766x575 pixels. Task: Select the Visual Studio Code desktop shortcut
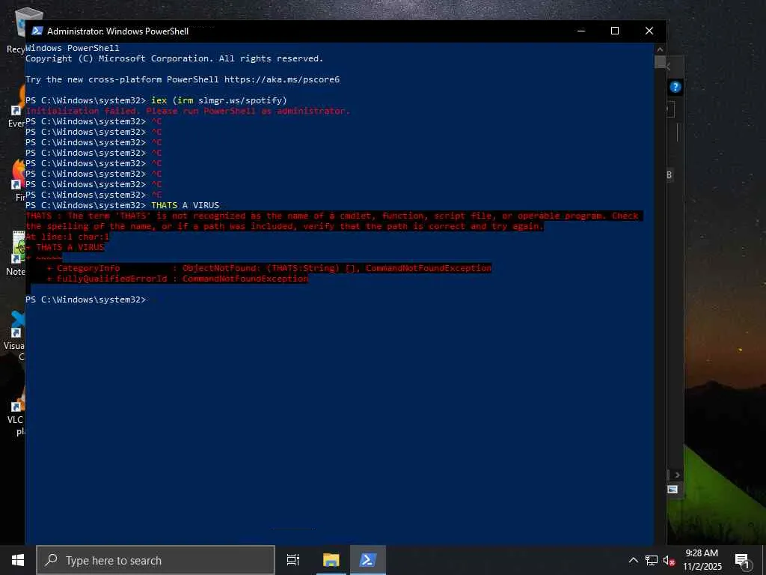click(16, 335)
